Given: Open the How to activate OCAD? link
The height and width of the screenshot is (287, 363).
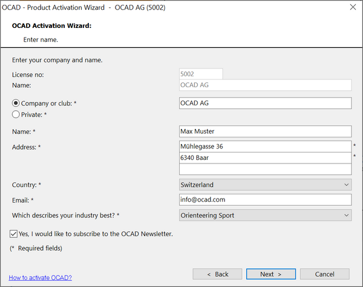Looking at the screenshot, I should coord(41,277).
